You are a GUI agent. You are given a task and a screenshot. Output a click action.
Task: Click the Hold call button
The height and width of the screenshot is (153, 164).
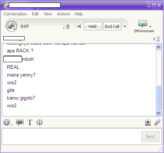tap(93, 26)
